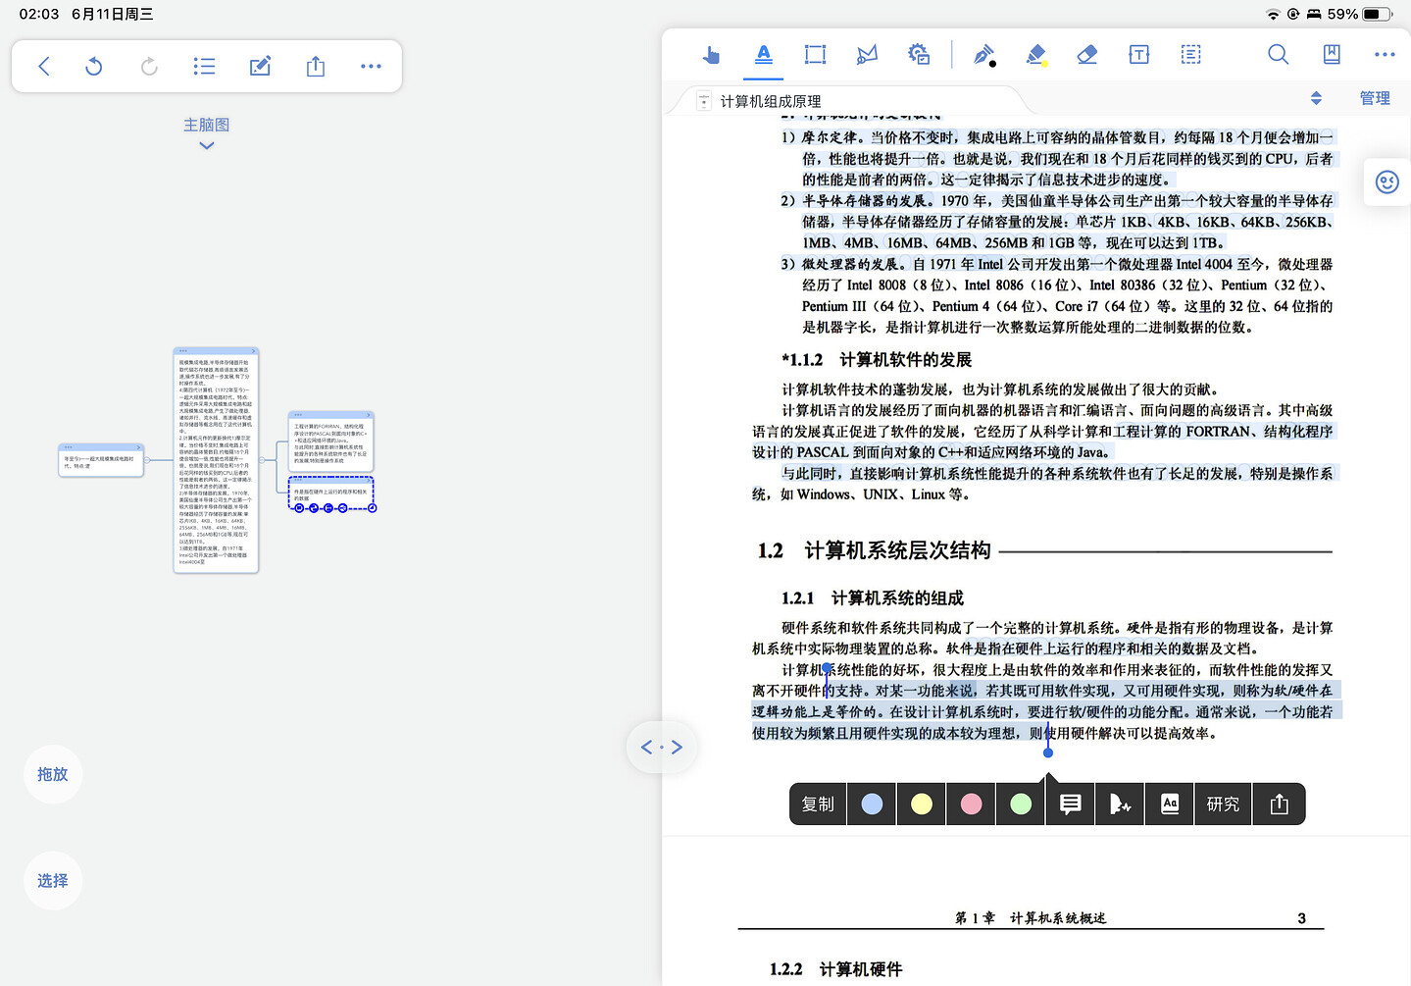The image size is (1411, 986).
Task: Read selected text aloud with speech icon
Action: coord(1120,804)
